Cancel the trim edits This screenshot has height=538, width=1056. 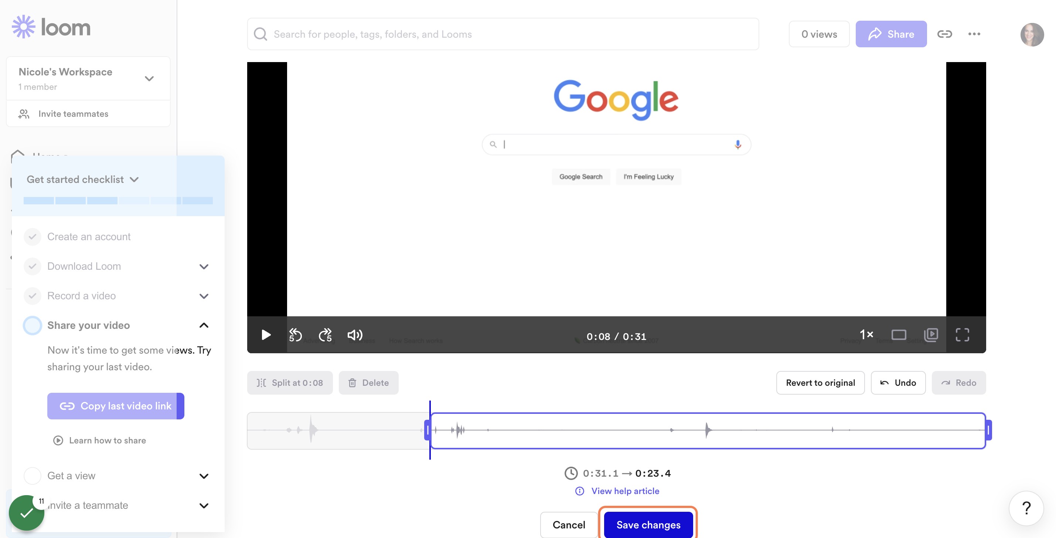(569, 524)
